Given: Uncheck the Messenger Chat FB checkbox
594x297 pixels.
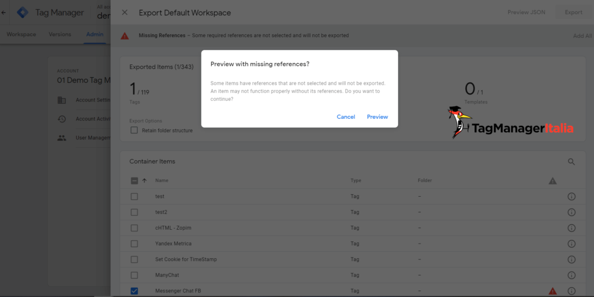Looking at the screenshot, I should point(134,291).
